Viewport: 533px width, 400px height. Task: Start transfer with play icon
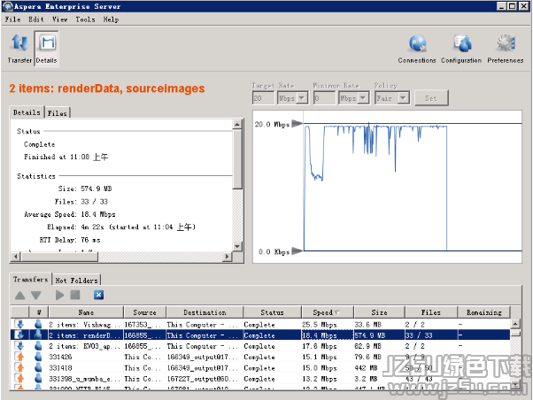point(59,295)
